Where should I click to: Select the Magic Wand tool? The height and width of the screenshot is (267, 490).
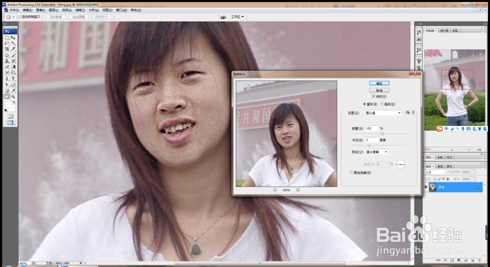coord(13,43)
